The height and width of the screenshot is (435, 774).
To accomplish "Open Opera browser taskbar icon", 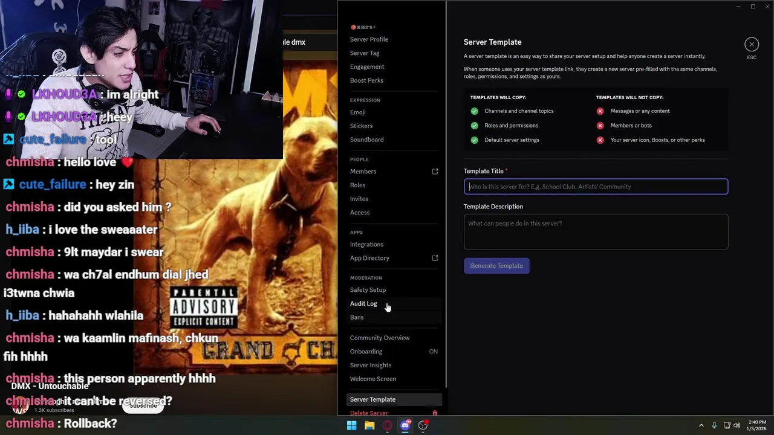I will (x=387, y=425).
